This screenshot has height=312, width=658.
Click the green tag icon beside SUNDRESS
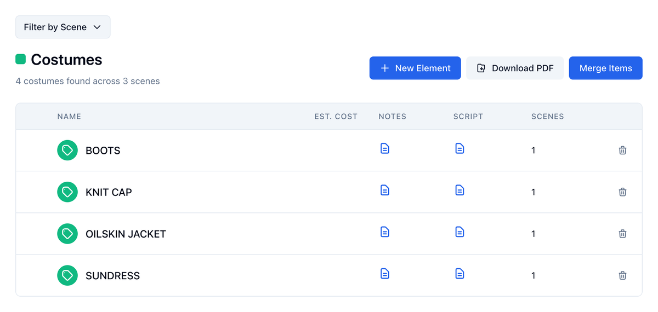(67, 275)
